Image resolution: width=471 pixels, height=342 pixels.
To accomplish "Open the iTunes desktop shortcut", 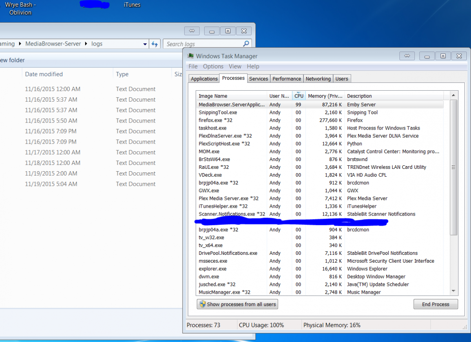I will point(132,5).
